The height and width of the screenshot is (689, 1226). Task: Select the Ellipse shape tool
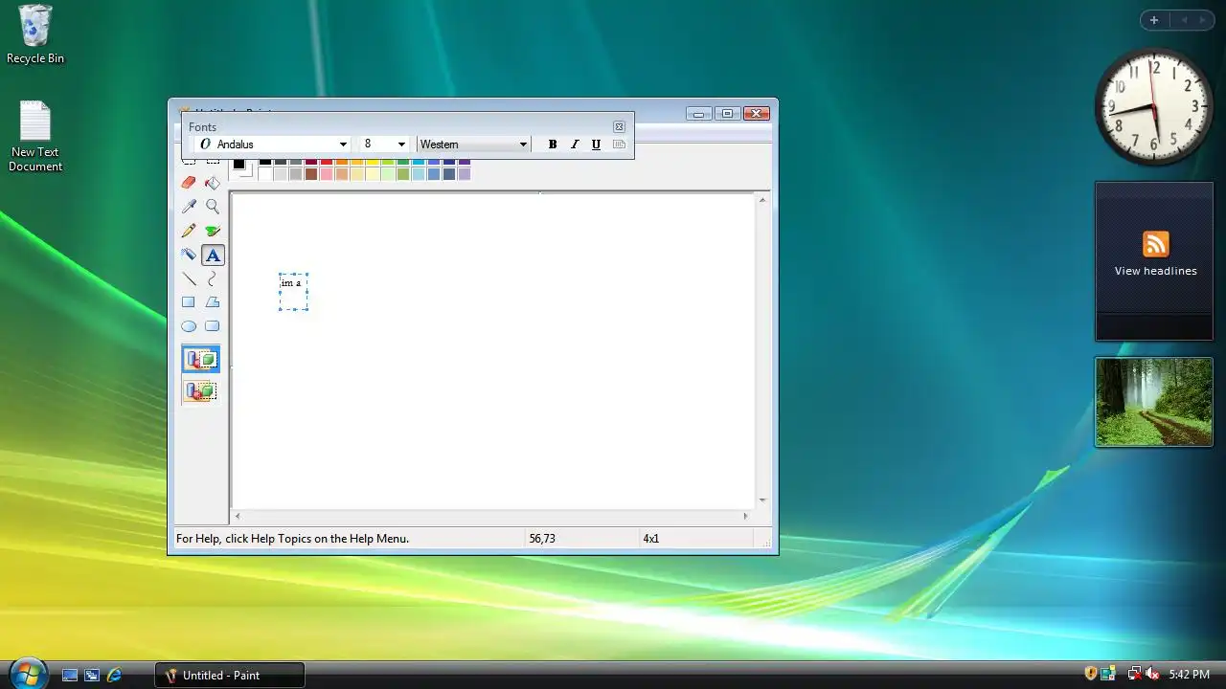click(x=189, y=326)
